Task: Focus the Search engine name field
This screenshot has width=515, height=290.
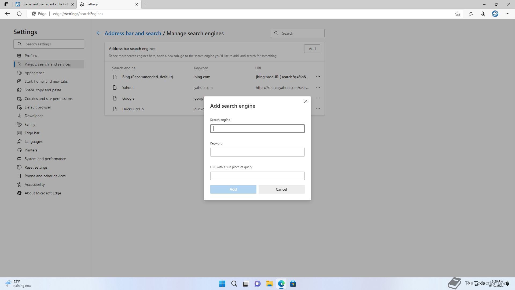Action: [257, 129]
